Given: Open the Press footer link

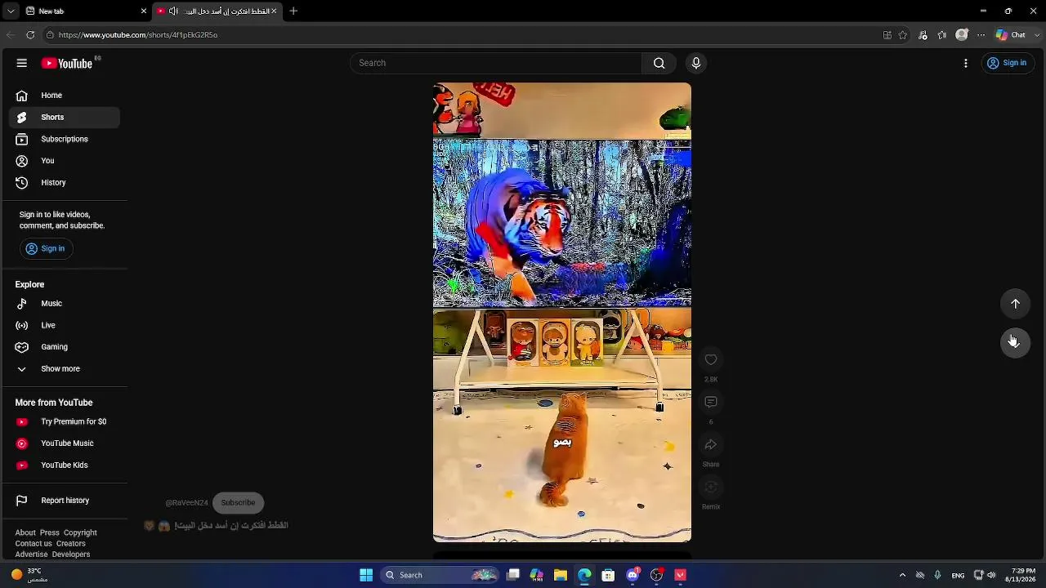Looking at the screenshot, I should click(x=50, y=532).
